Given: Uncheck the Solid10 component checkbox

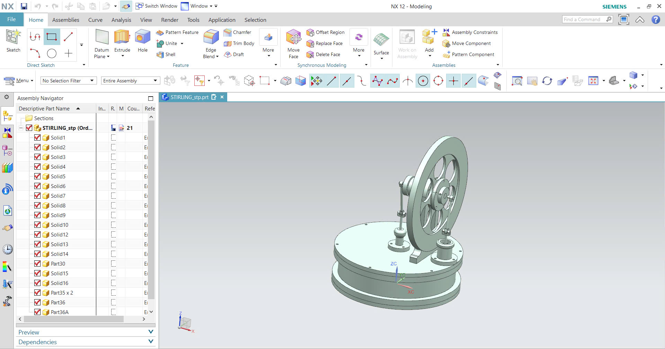Looking at the screenshot, I should (x=37, y=225).
